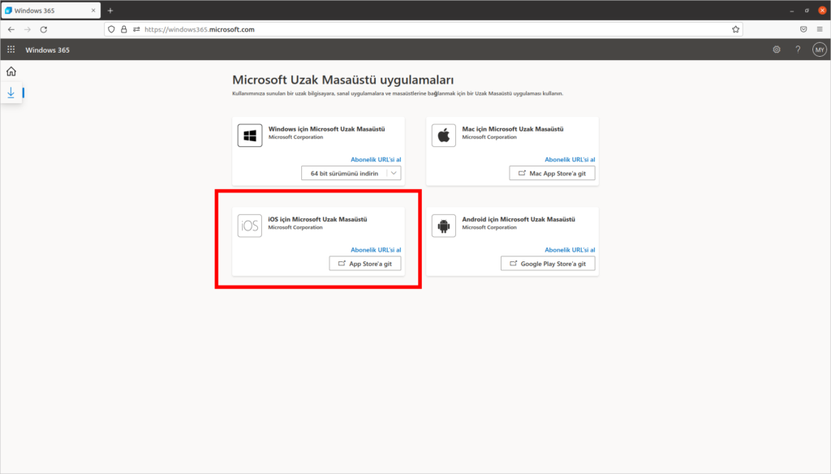Click 'Microsoft Uzak Masaüstü uygulamaları' heading

tap(343, 80)
